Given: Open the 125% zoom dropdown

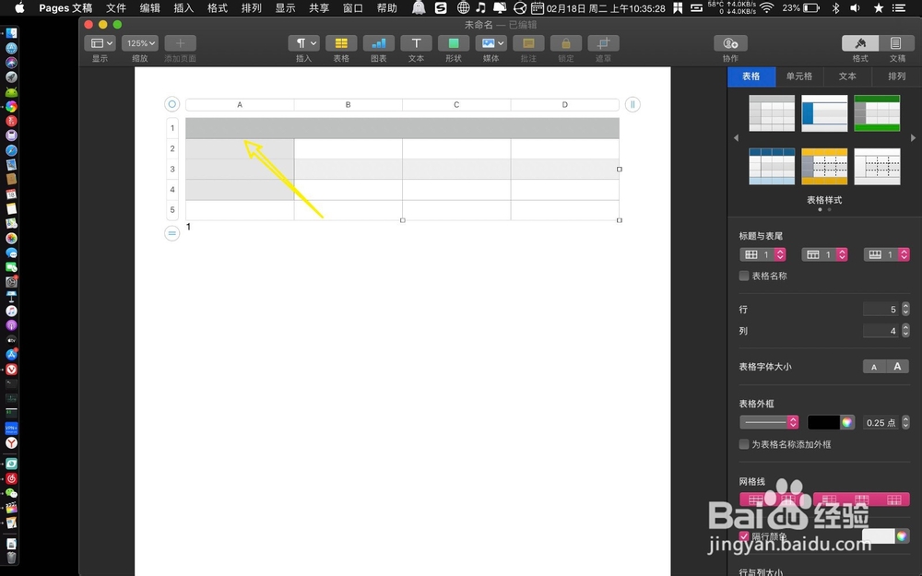Looking at the screenshot, I should (x=140, y=43).
